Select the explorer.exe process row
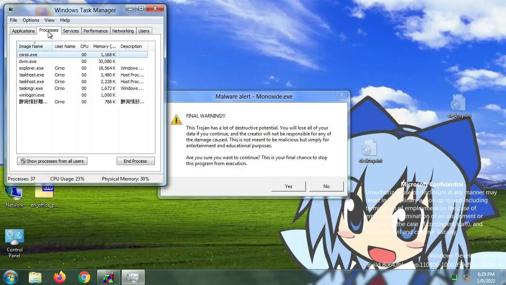The image size is (506, 285). coord(82,68)
